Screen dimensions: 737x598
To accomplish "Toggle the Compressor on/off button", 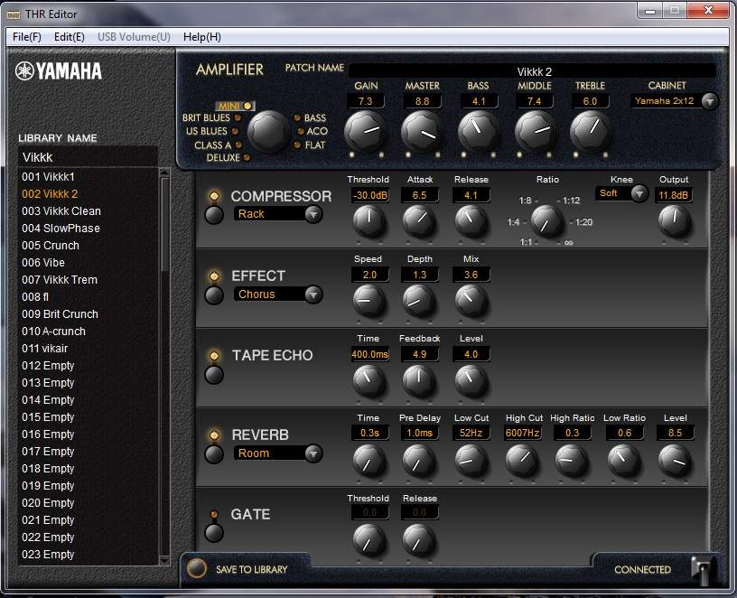I will coord(214,215).
